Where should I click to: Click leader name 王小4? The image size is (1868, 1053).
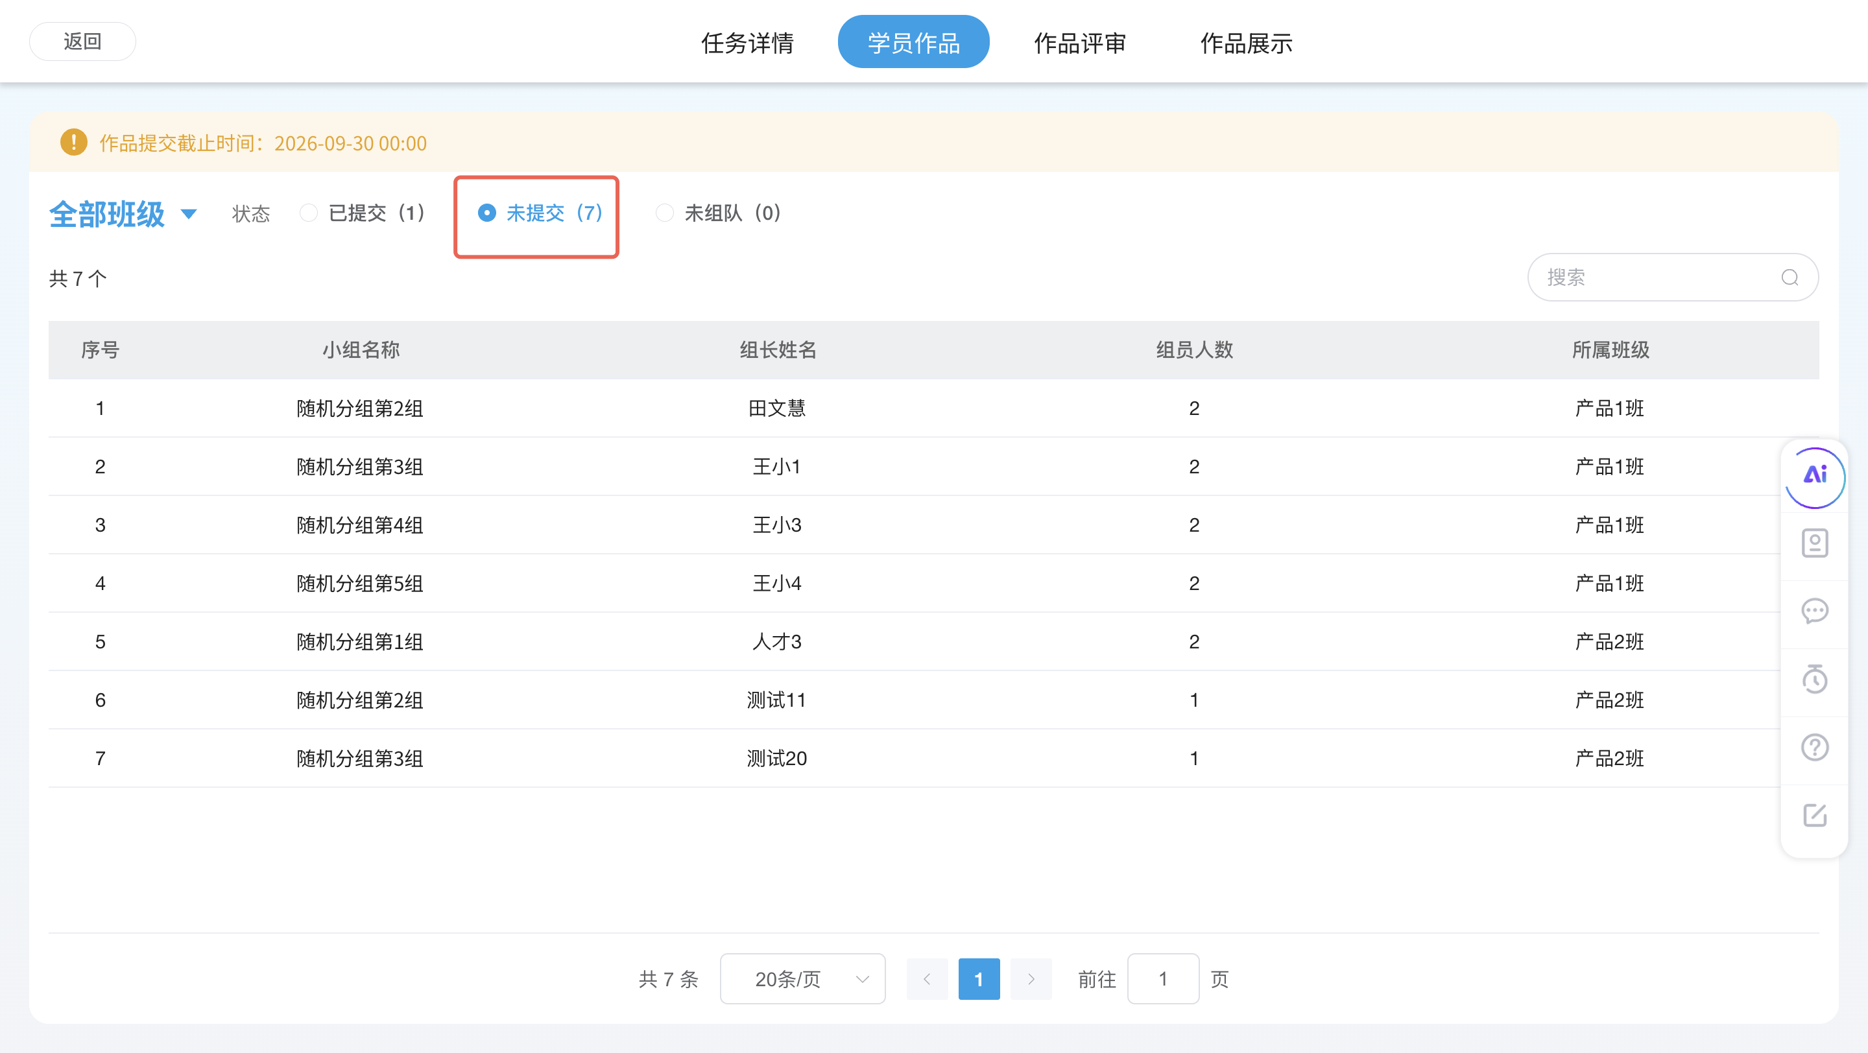click(x=776, y=584)
